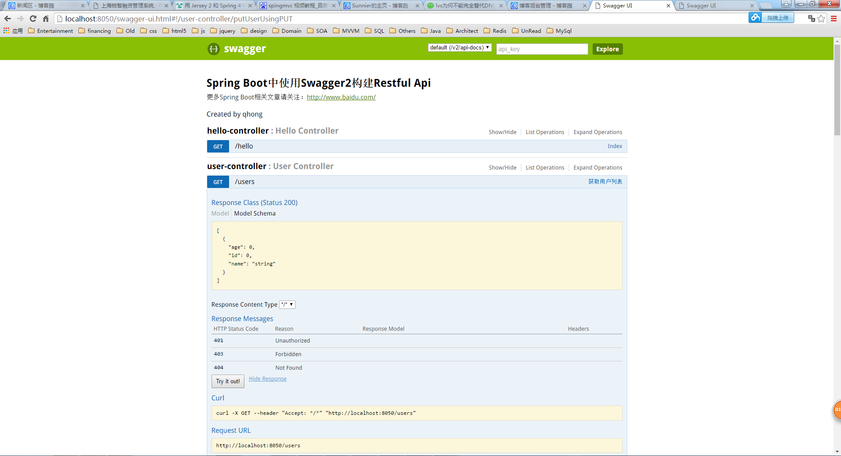Click the browser forward arrow
This screenshot has height=456, width=841.
(x=20, y=18)
